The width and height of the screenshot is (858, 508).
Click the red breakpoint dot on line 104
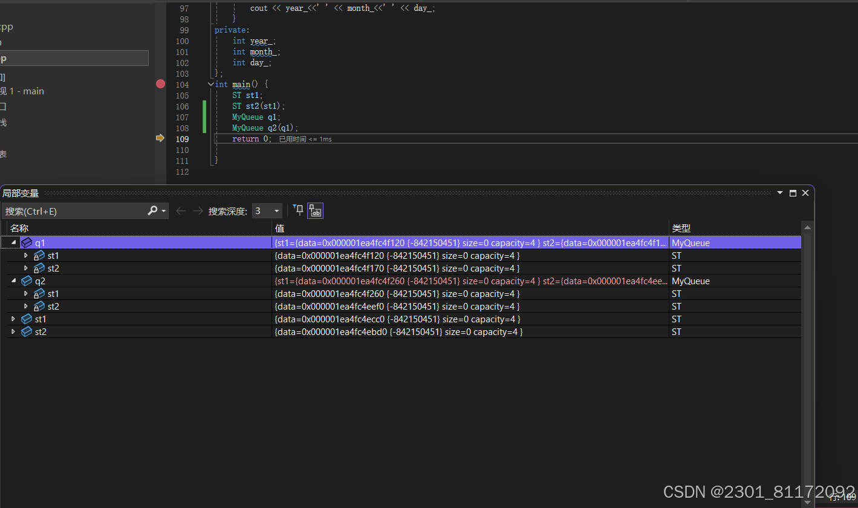(x=160, y=83)
